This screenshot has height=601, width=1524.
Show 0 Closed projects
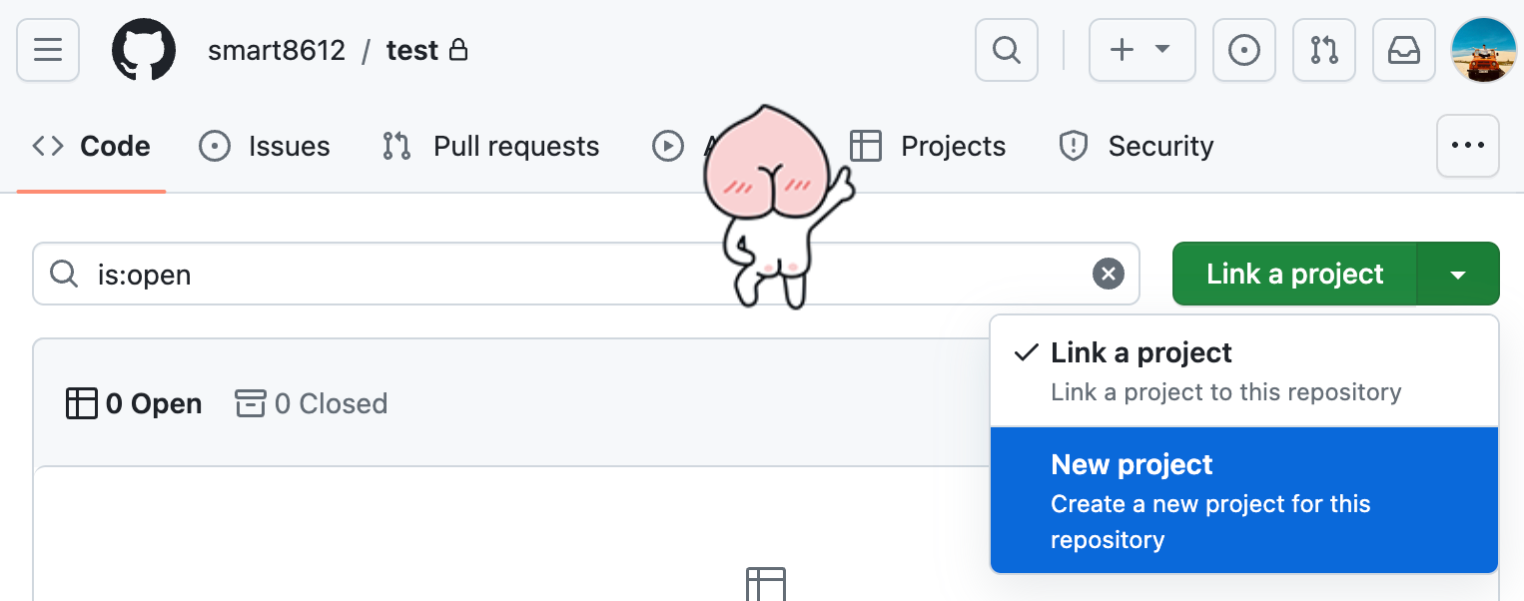[x=312, y=403]
